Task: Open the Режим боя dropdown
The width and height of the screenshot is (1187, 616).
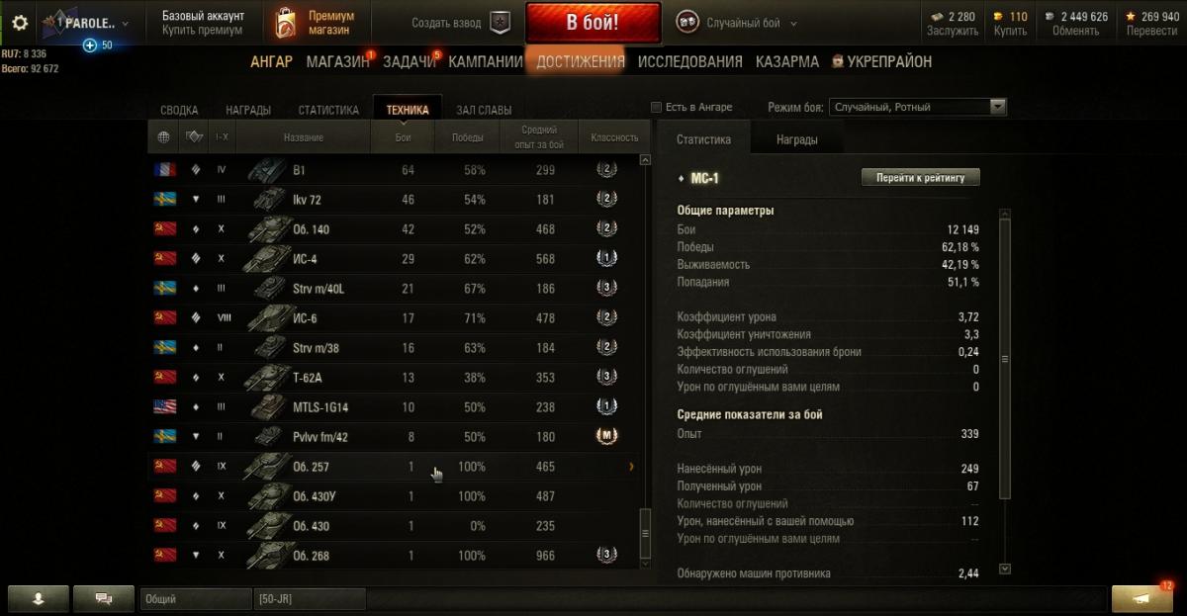Action: pyautogui.click(x=918, y=107)
